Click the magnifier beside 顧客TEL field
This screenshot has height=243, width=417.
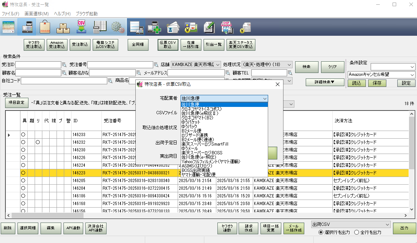point(290,73)
